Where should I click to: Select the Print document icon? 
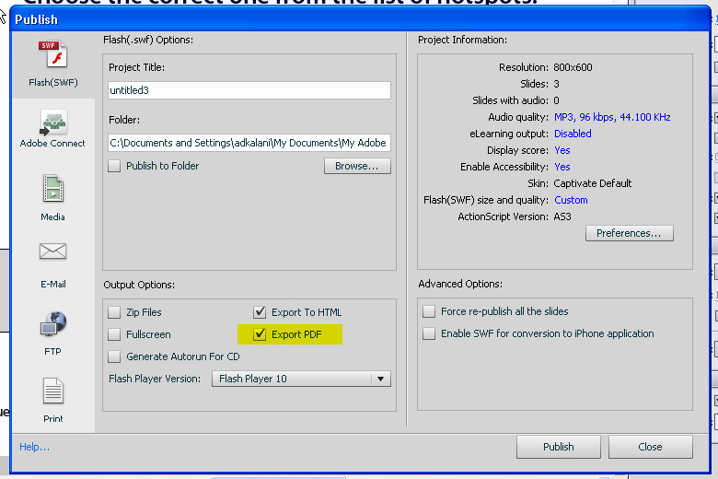[x=53, y=391]
